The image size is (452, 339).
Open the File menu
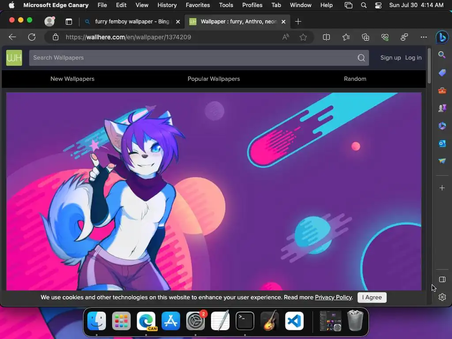102,5
